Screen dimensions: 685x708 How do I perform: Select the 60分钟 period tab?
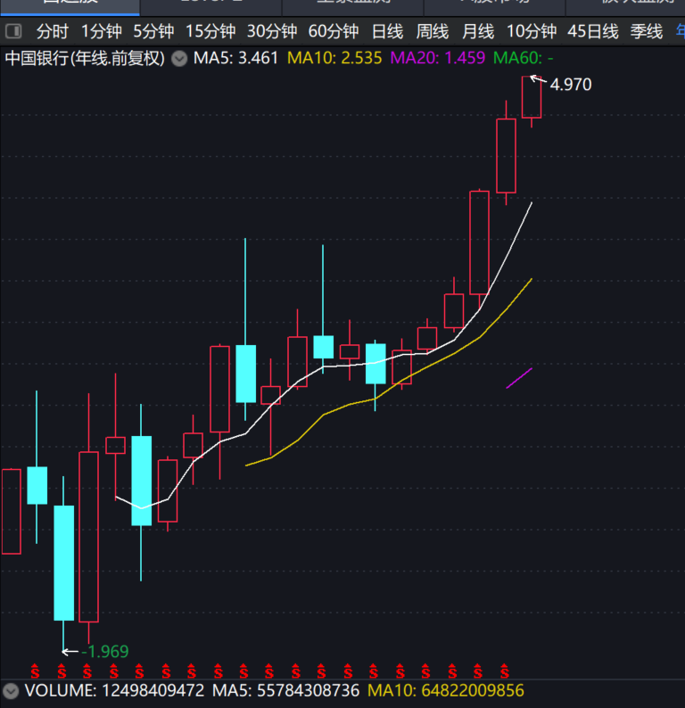(334, 32)
